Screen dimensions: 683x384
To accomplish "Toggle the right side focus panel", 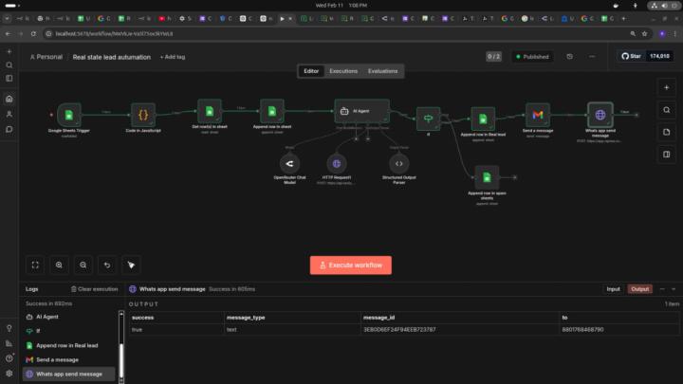I will (x=667, y=155).
